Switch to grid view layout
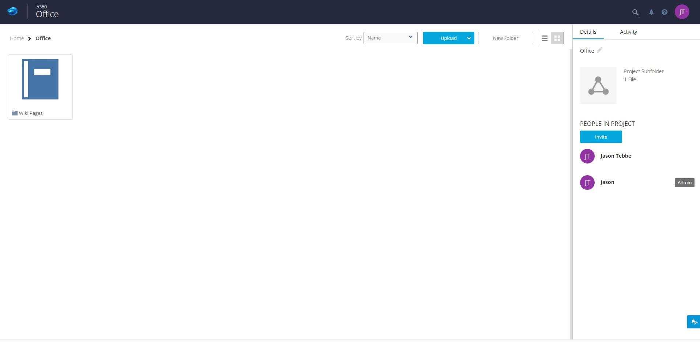 (x=557, y=38)
